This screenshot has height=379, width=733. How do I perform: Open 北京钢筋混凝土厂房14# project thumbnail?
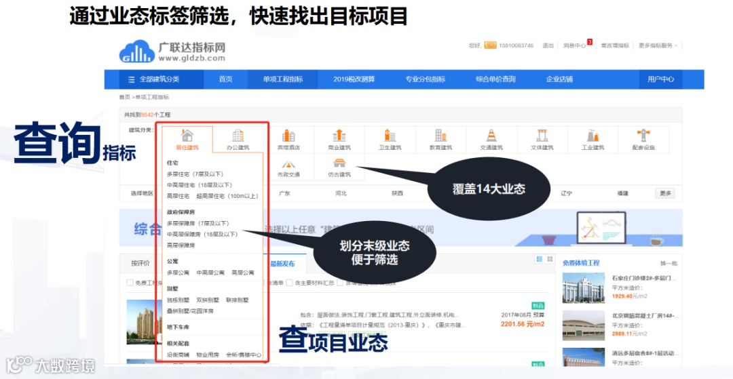584,325
